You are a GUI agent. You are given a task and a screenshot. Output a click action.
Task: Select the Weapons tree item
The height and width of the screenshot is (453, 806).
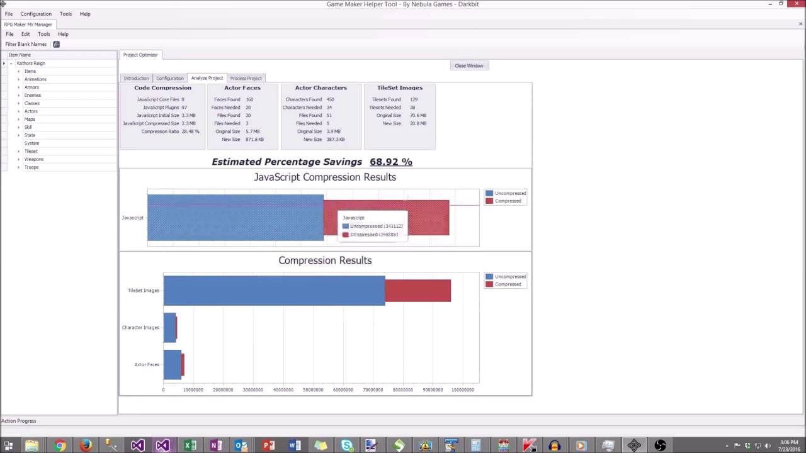click(34, 159)
